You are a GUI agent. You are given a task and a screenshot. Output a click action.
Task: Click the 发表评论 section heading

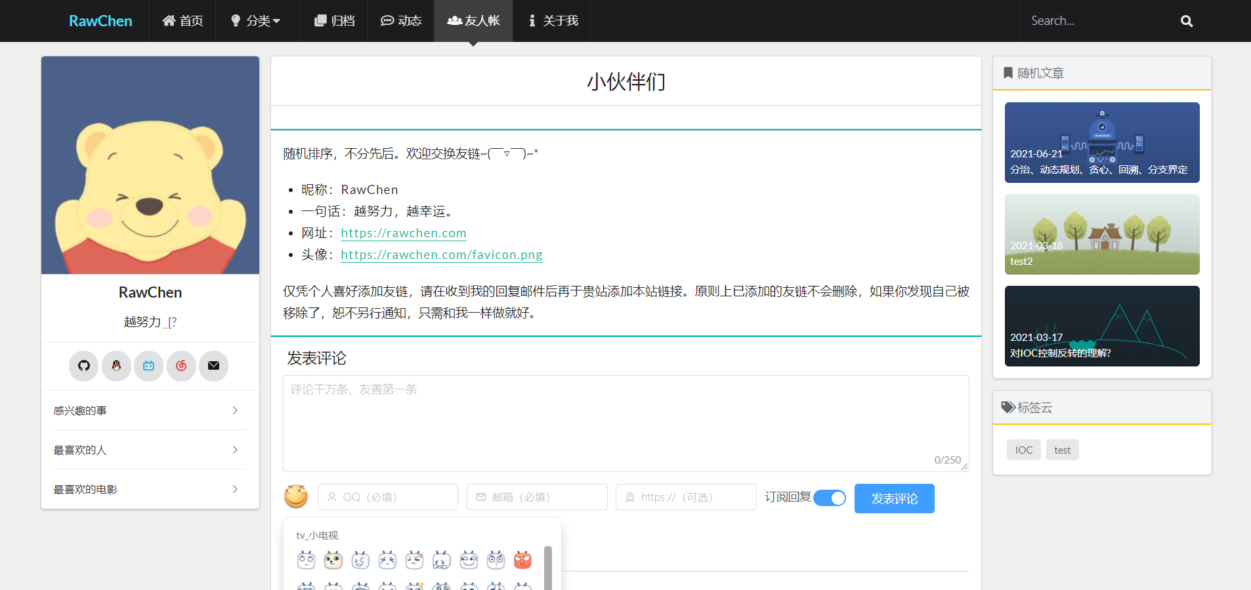316,358
